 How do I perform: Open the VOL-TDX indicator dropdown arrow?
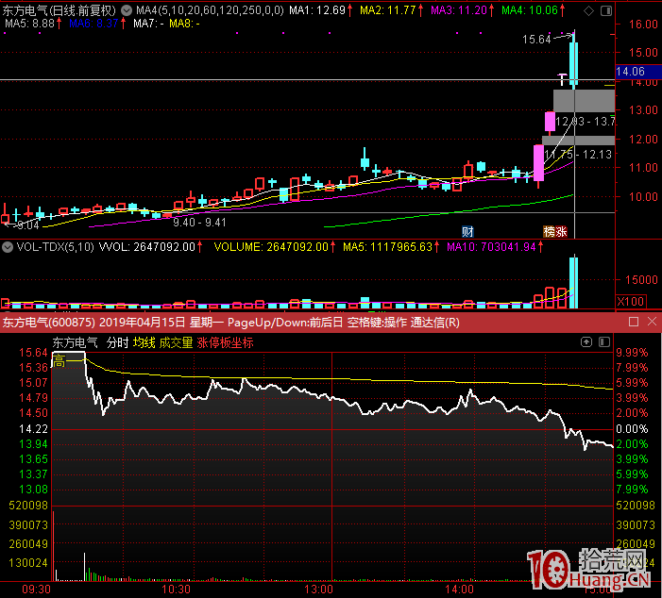pos(8,247)
